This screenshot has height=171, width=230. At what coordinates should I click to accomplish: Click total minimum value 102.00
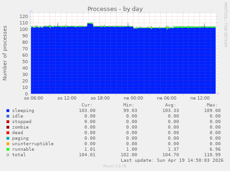tap(129, 155)
